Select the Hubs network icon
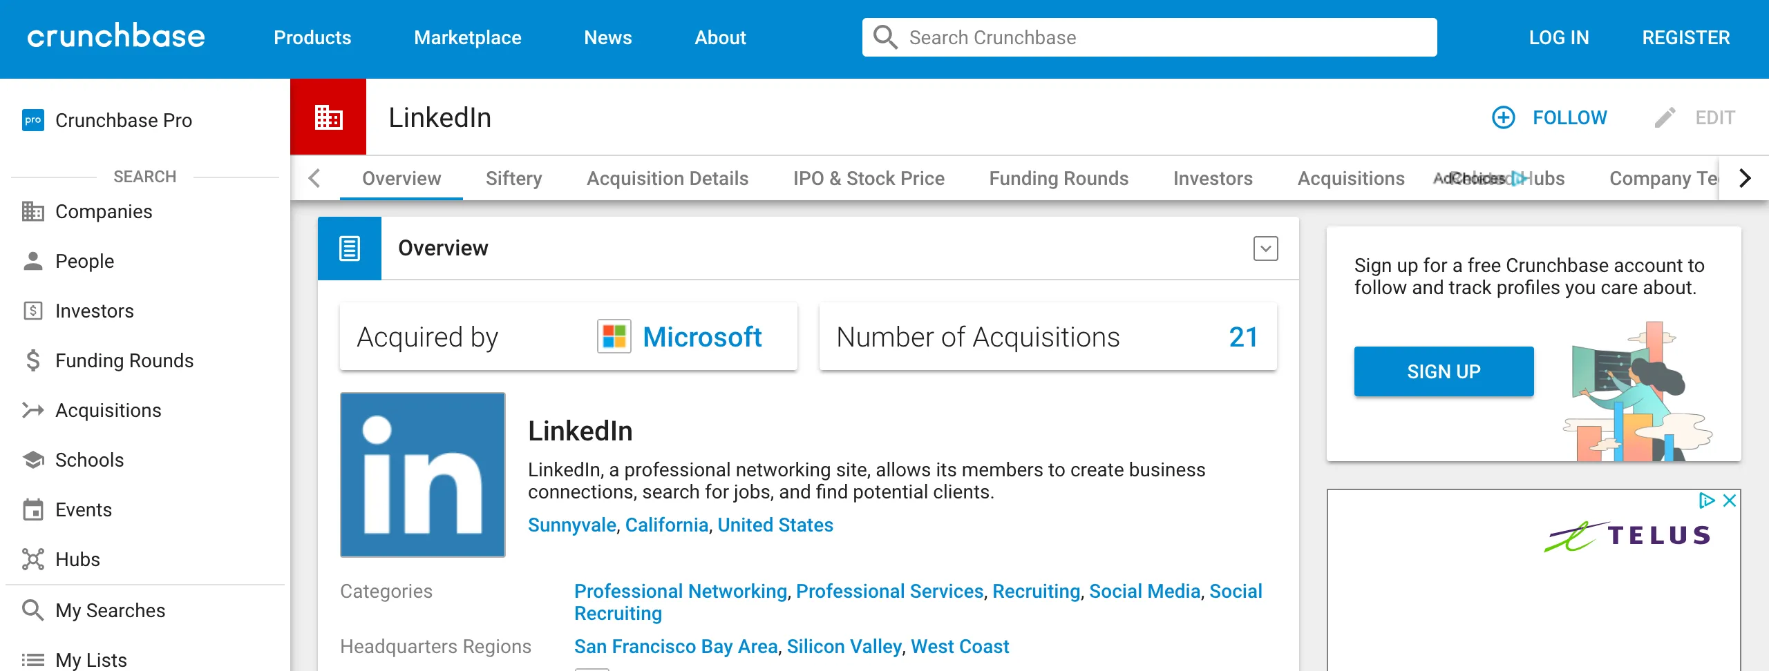This screenshot has height=671, width=1769. (x=32, y=559)
